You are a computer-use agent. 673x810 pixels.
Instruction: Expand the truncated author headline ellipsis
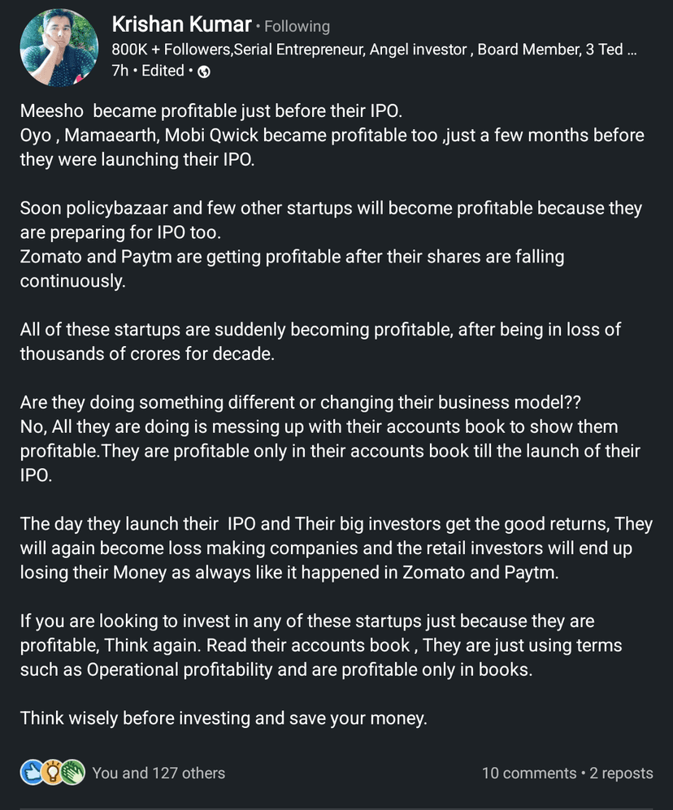coord(630,50)
